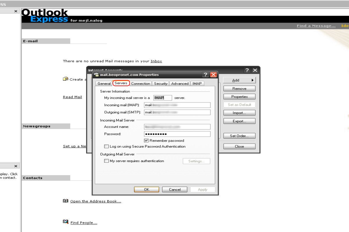
Task: Select the Servers tab
Action: coord(121,83)
